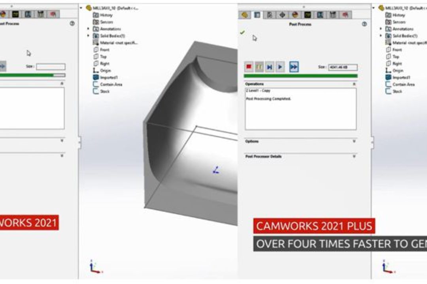Open DisplayManager color ball tab in 2021 Plus panel
The height and width of the screenshot is (284, 427).
[x=295, y=15]
